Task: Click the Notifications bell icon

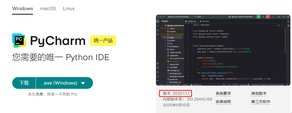Action: tap(289, 21)
